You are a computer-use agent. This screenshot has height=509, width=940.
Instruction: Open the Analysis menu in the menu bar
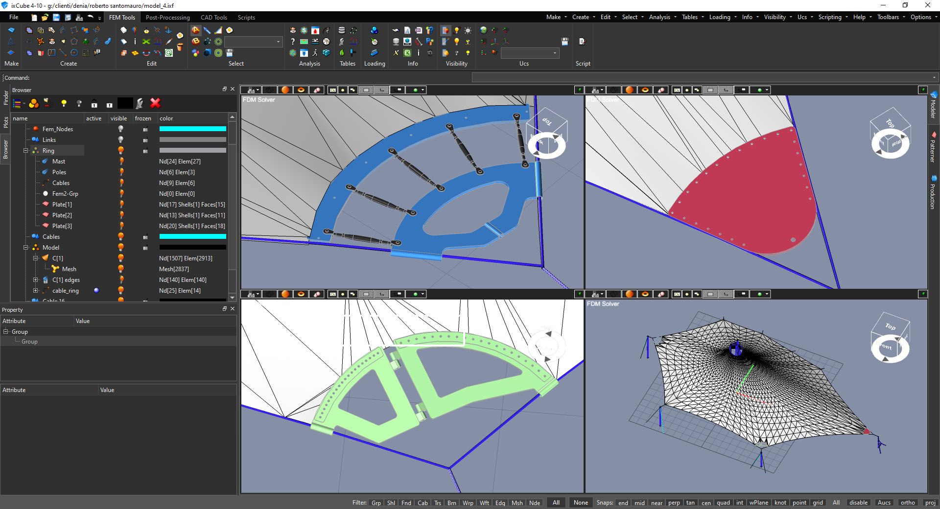pyautogui.click(x=659, y=17)
